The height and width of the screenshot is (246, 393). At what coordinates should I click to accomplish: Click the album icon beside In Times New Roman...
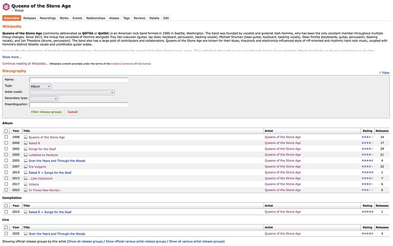pyautogui.click(x=26, y=190)
